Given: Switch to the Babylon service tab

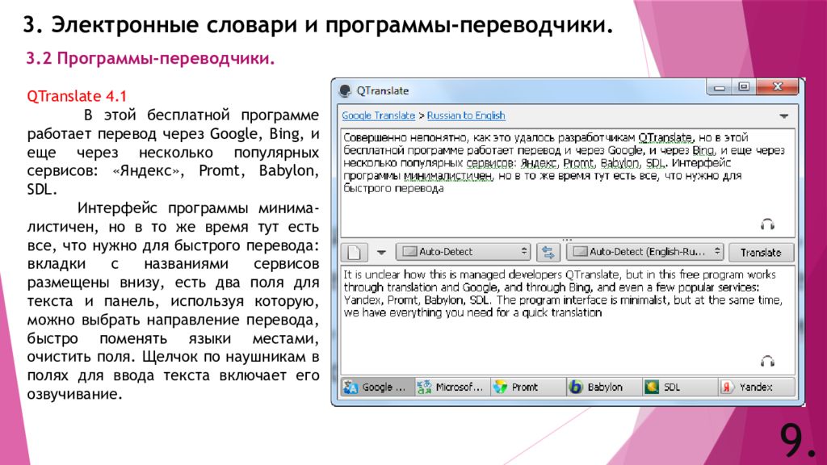Looking at the screenshot, I should point(604,387).
